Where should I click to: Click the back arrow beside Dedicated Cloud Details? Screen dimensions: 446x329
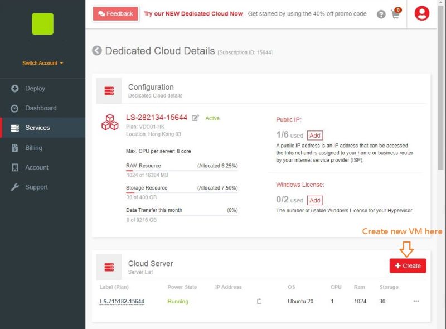tap(96, 51)
